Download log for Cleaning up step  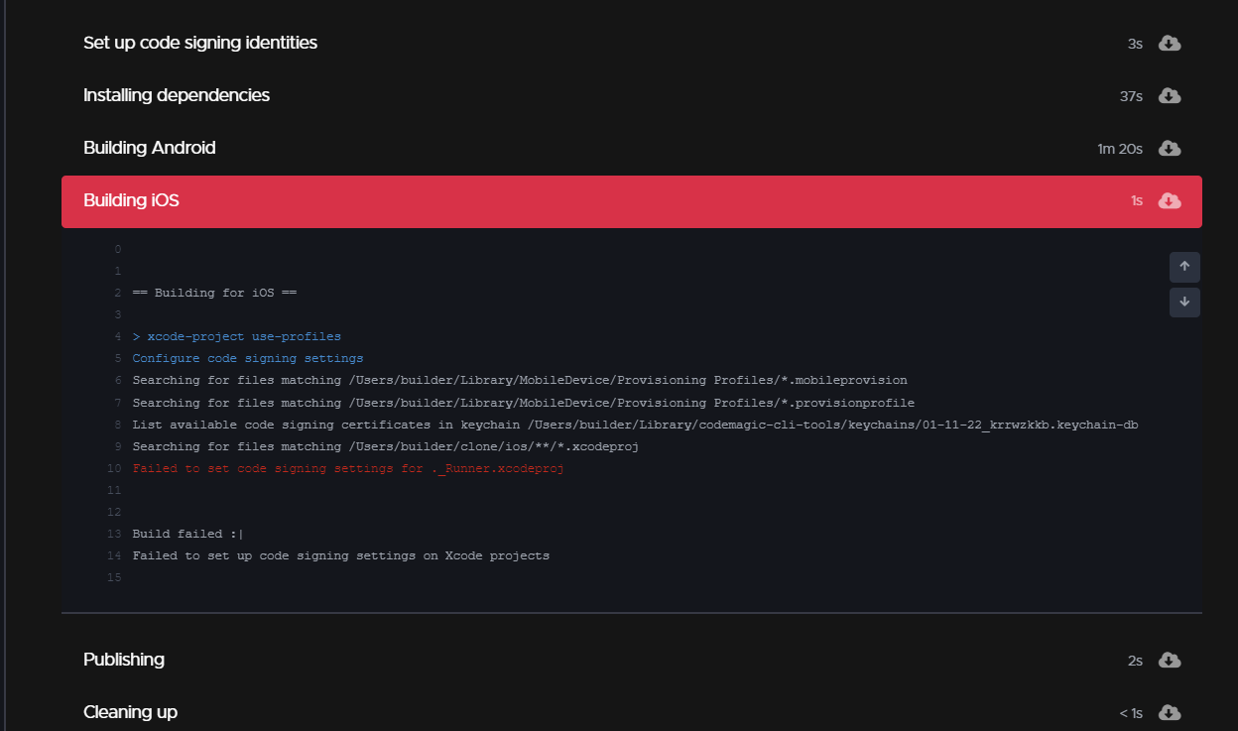[1170, 713]
